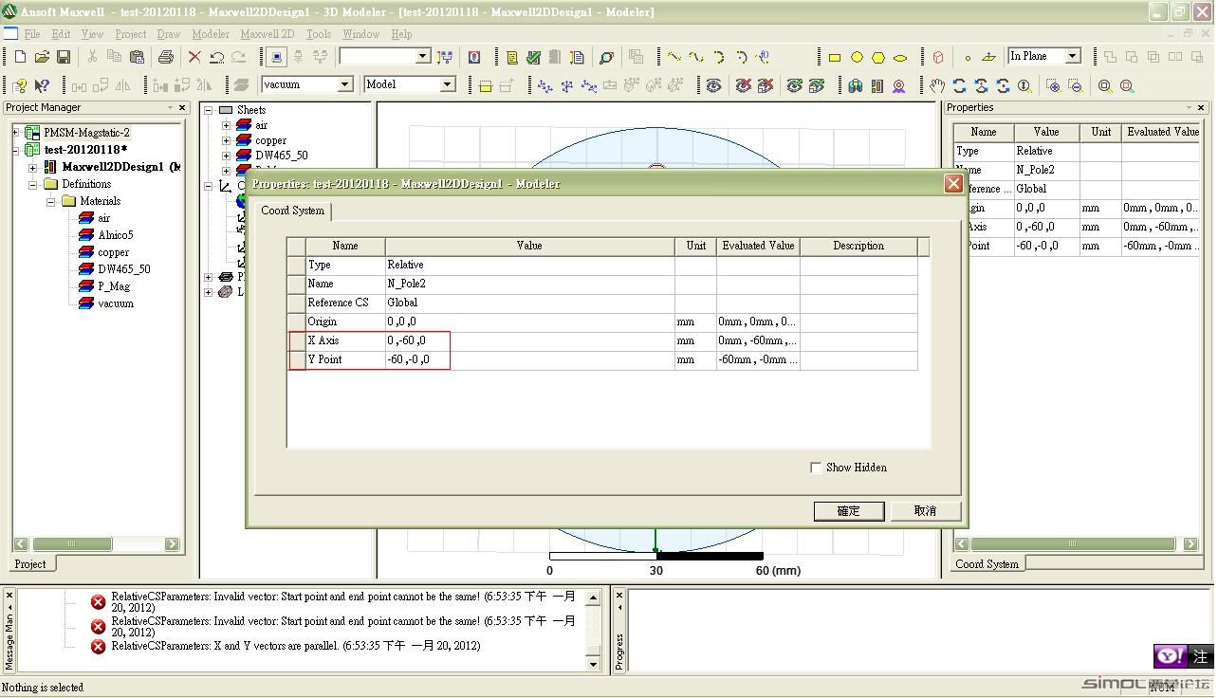Save the project with the floppy disk icon

64,57
